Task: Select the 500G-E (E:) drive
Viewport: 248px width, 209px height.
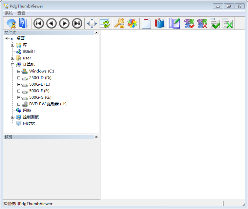Action: point(39,84)
